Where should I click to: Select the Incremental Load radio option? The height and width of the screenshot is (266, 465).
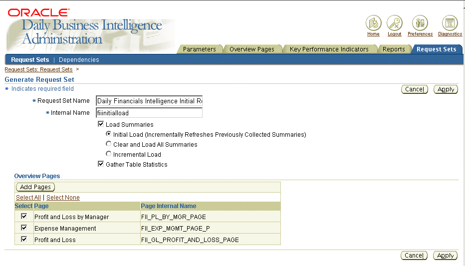pos(109,154)
